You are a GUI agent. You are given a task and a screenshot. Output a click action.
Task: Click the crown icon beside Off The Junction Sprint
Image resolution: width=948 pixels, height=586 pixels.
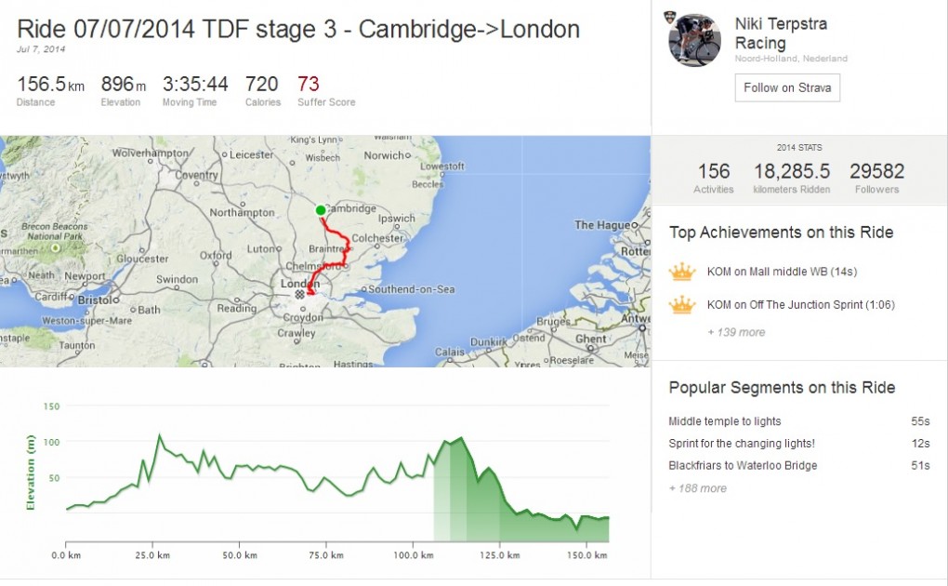pyautogui.click(x=682, y=304)
